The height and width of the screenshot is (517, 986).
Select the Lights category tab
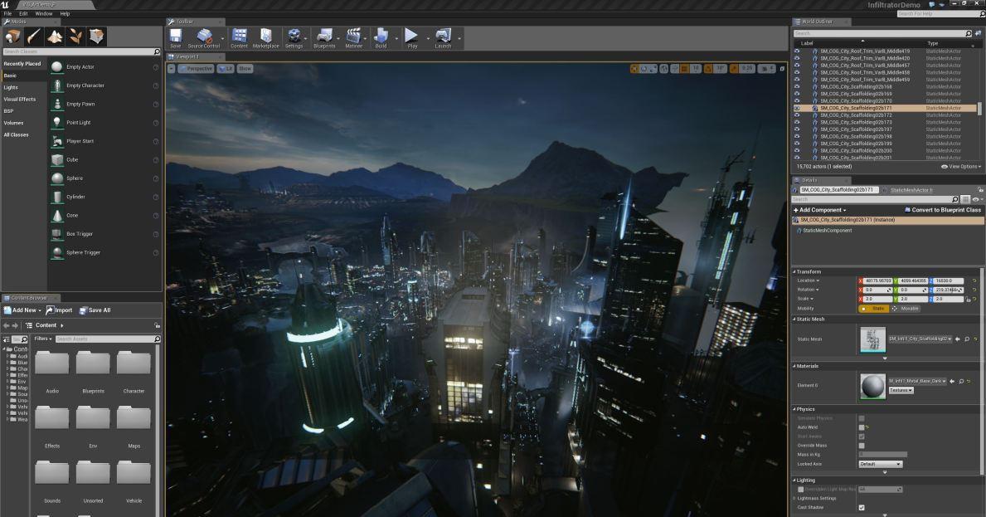[x=12, y=87]
